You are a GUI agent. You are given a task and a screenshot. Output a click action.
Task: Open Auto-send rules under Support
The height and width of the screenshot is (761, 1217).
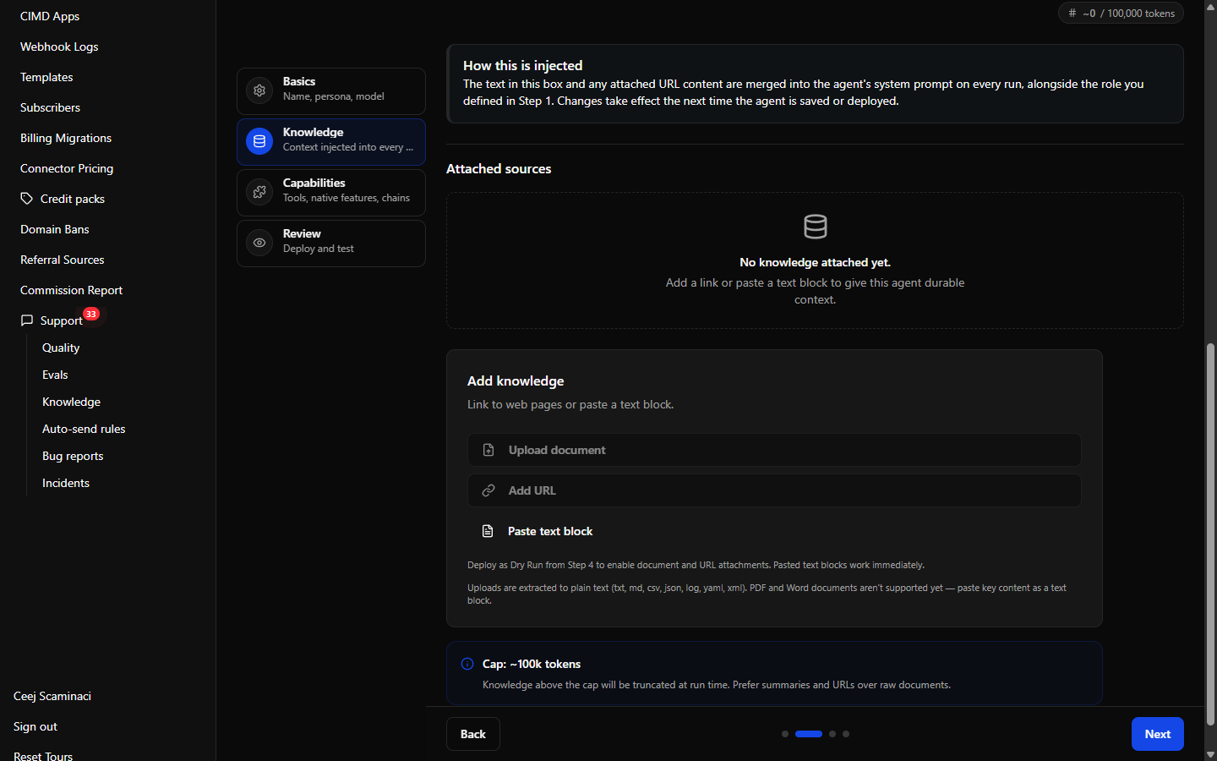(x=84, y=429)
